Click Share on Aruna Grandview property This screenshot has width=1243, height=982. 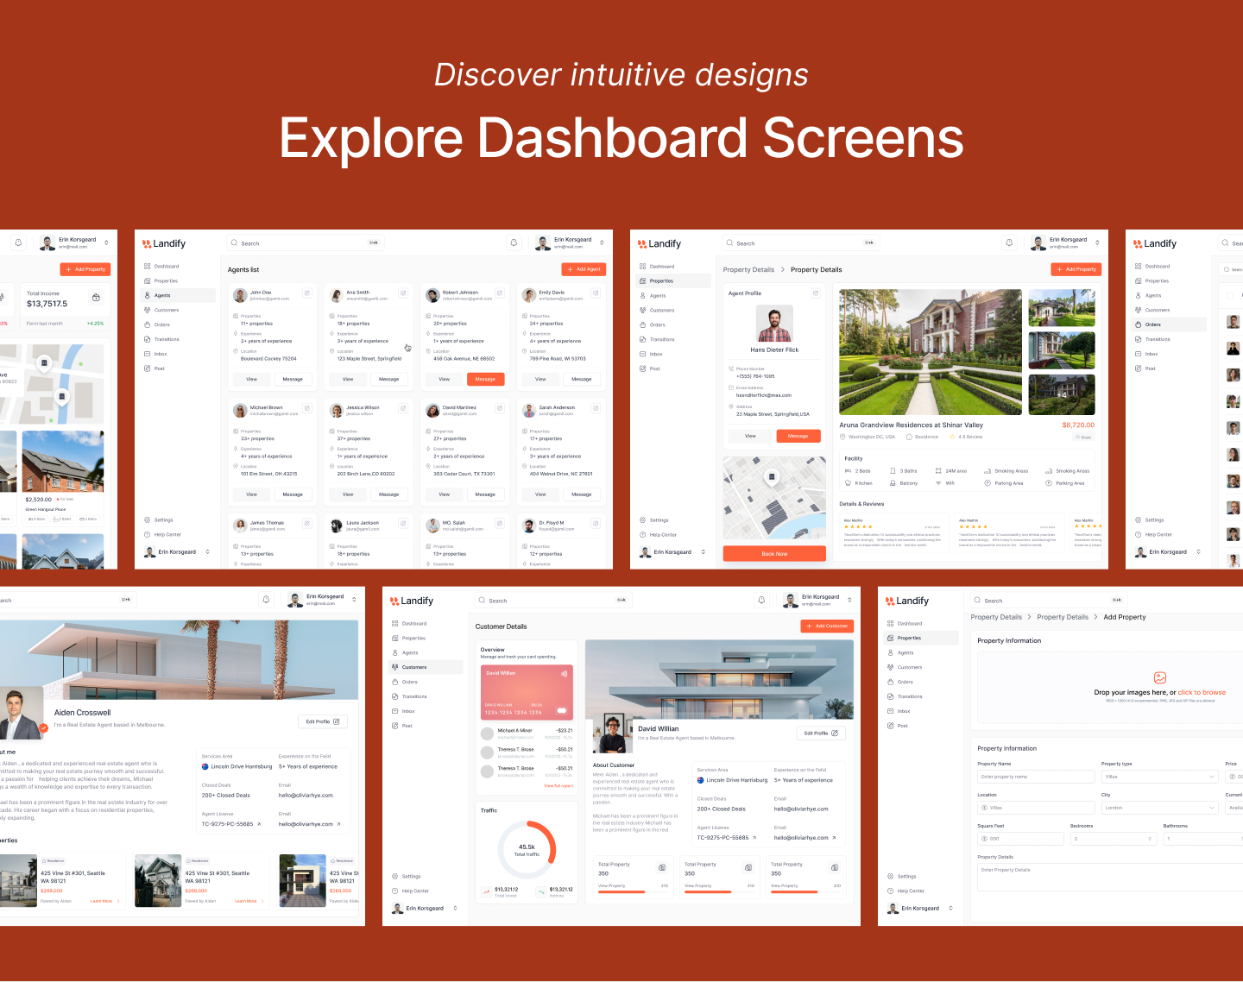click(x=1084, y=437)
